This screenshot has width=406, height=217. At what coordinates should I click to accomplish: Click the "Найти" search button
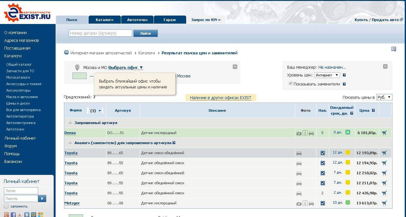[145, 33]
